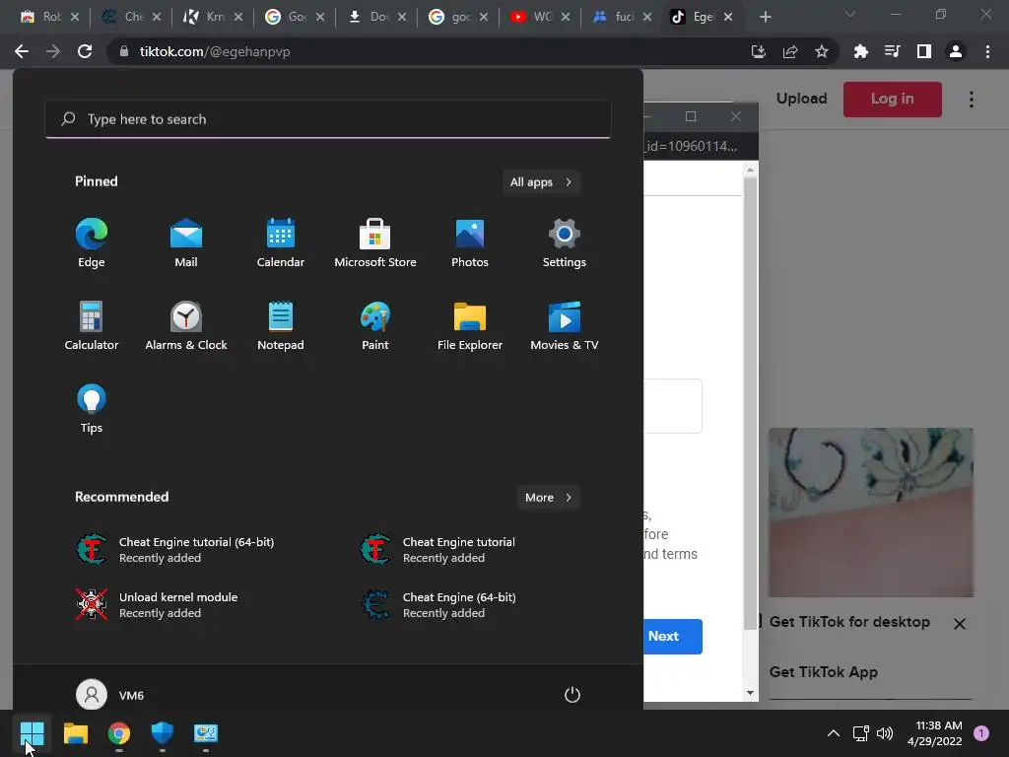Toggle the Chrome side panel
This screenshot has height=757, width=1009.
point(924,51)
